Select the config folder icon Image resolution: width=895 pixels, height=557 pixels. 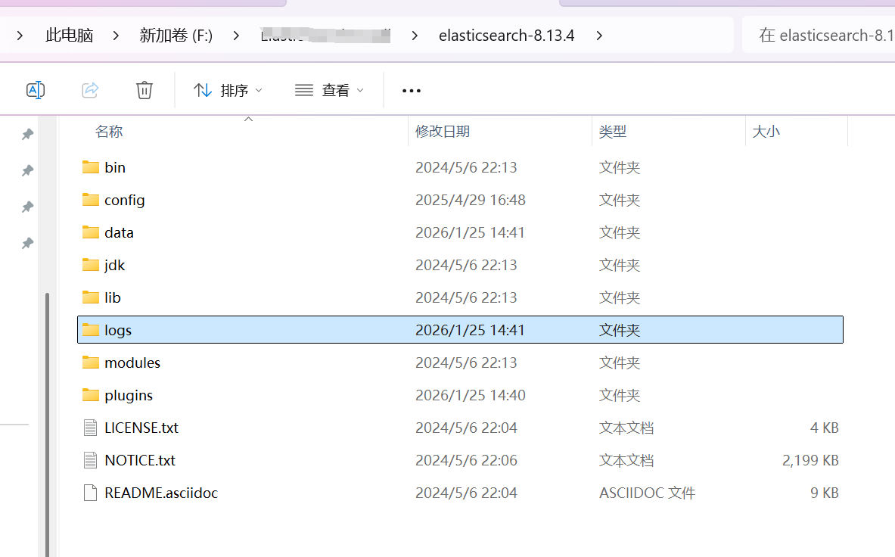[x=90, y=200]
